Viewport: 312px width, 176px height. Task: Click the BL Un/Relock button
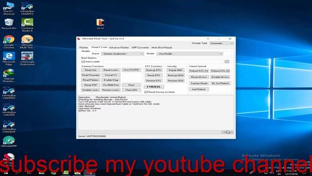point(220,83)
